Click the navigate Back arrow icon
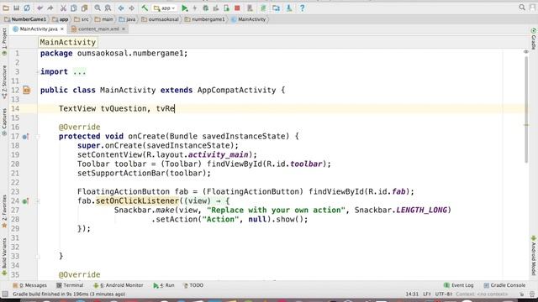Screen dimensions: 538x302 pos(121,8)
